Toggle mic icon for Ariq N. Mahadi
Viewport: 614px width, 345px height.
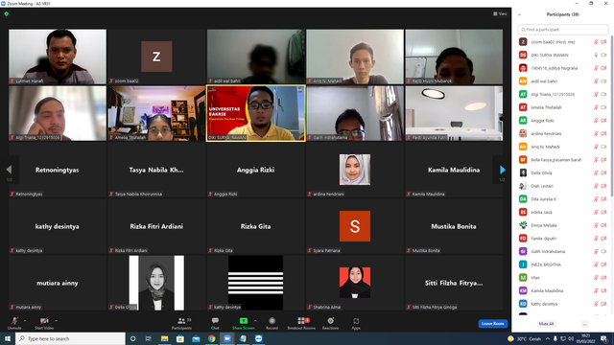596,147
